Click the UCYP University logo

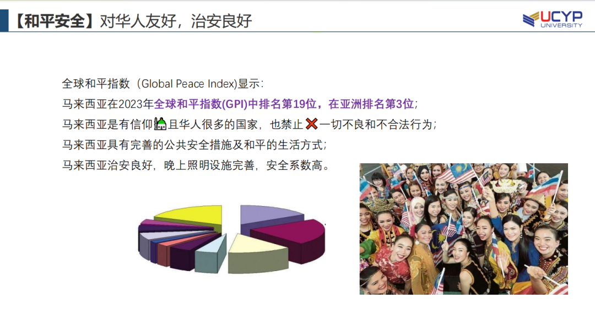point(553,19)
